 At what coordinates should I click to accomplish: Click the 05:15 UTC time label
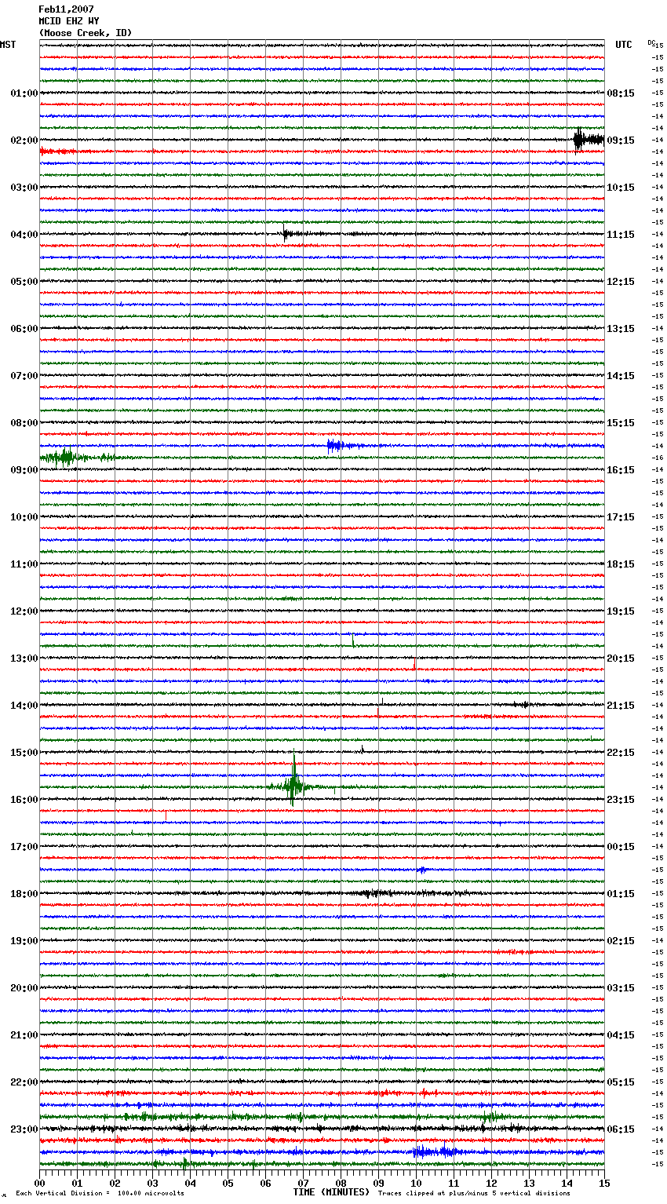pos(621,1082)
